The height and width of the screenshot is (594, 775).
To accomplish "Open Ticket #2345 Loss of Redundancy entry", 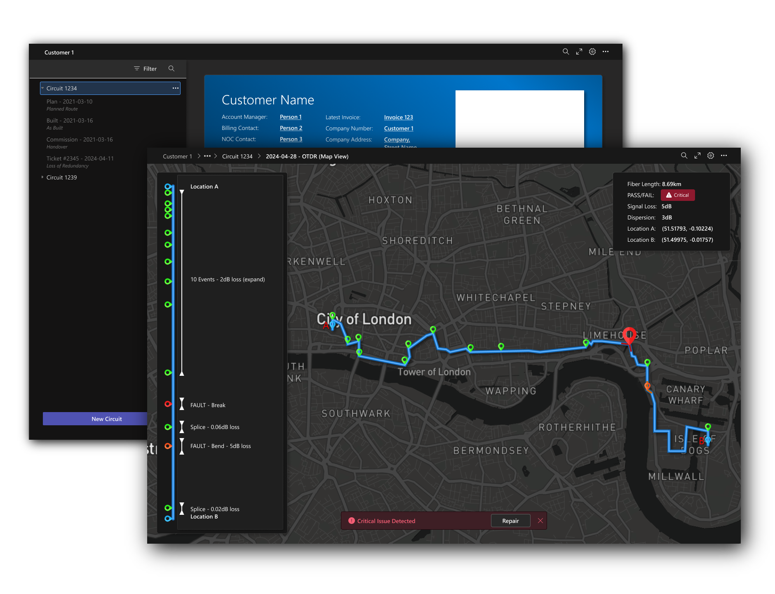I will point(80,162).
